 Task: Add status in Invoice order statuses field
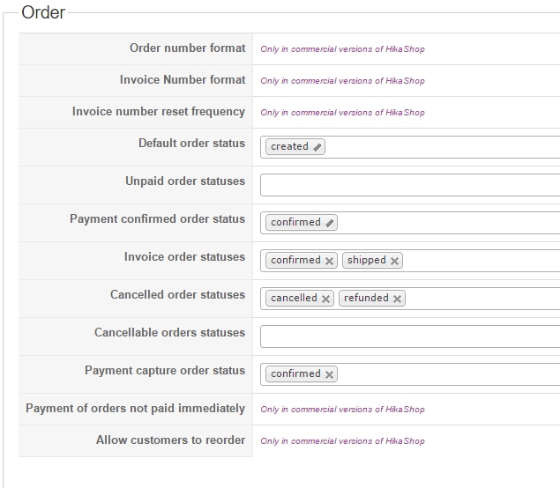tap(482, 261)
